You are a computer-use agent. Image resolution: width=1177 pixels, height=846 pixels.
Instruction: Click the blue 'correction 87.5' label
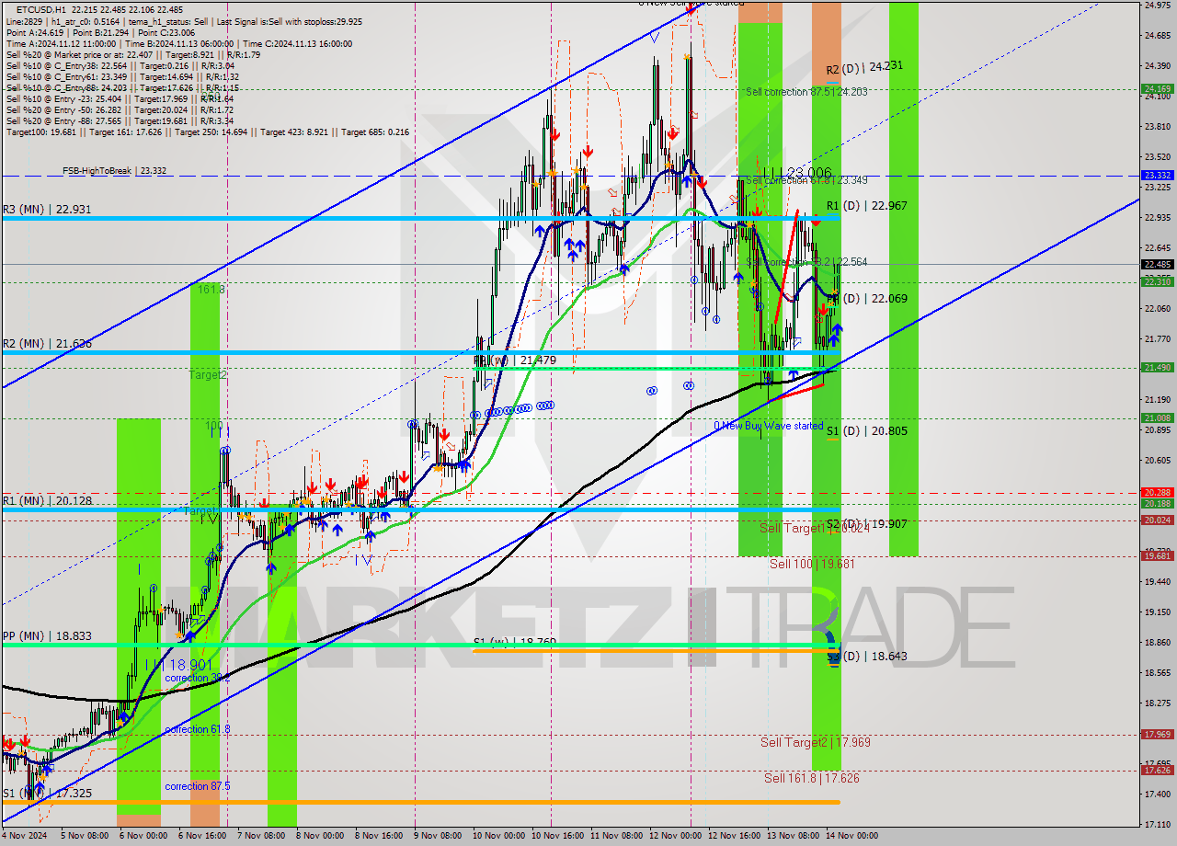click(198, 786)
